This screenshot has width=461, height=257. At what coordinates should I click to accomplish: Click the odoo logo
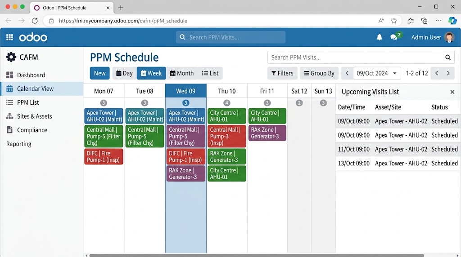[33, 38]
